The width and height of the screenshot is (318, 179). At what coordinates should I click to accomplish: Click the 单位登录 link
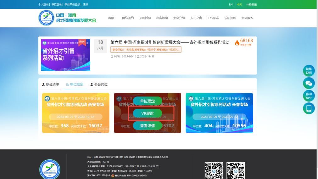(x=56, y=4)
